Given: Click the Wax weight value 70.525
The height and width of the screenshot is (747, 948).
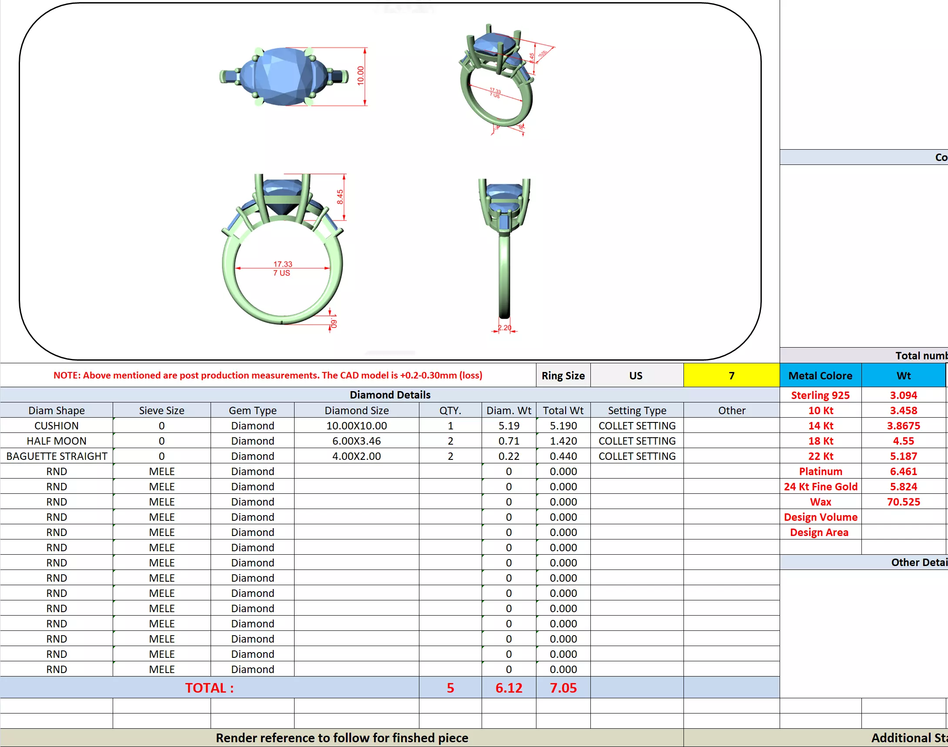Looking at the screenshot, I should [903, 502].
